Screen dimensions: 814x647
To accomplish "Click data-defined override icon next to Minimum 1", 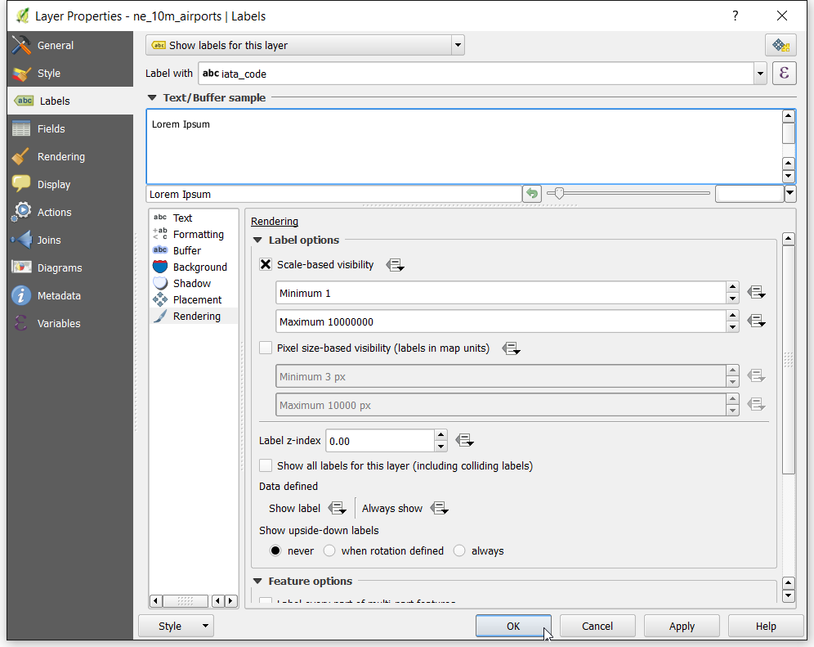I will (756, 293).
